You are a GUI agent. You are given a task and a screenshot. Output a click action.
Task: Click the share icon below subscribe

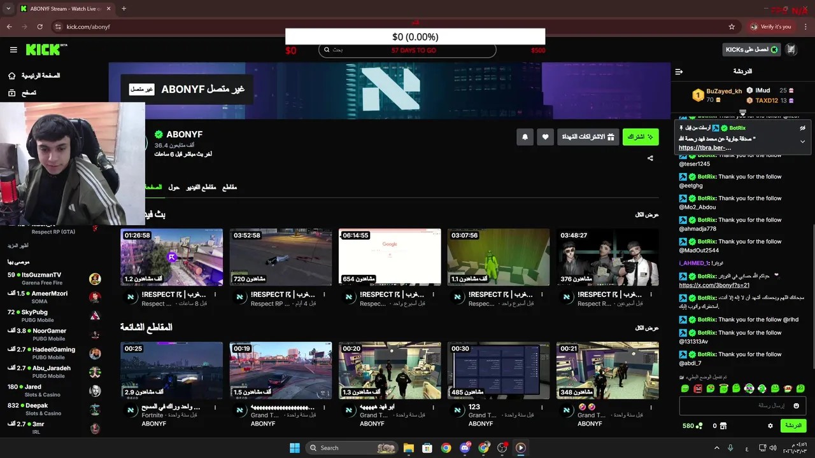point(650,158)
